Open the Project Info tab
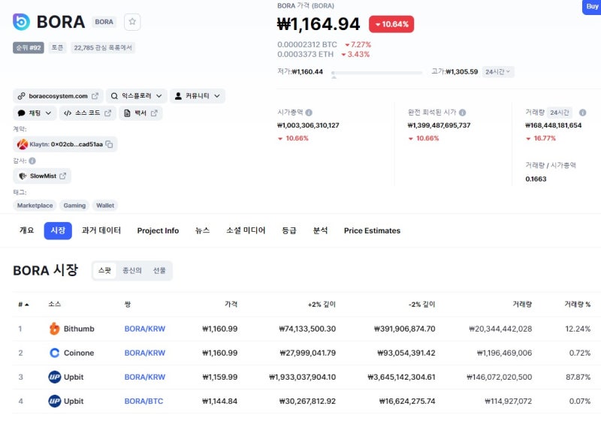 pos(158,231)
